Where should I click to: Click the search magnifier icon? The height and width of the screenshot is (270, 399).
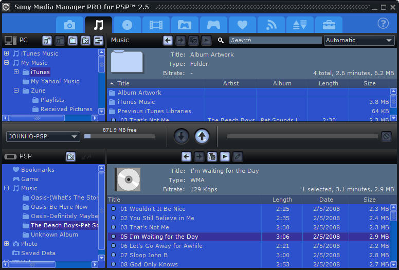click(x=221, y=40)
